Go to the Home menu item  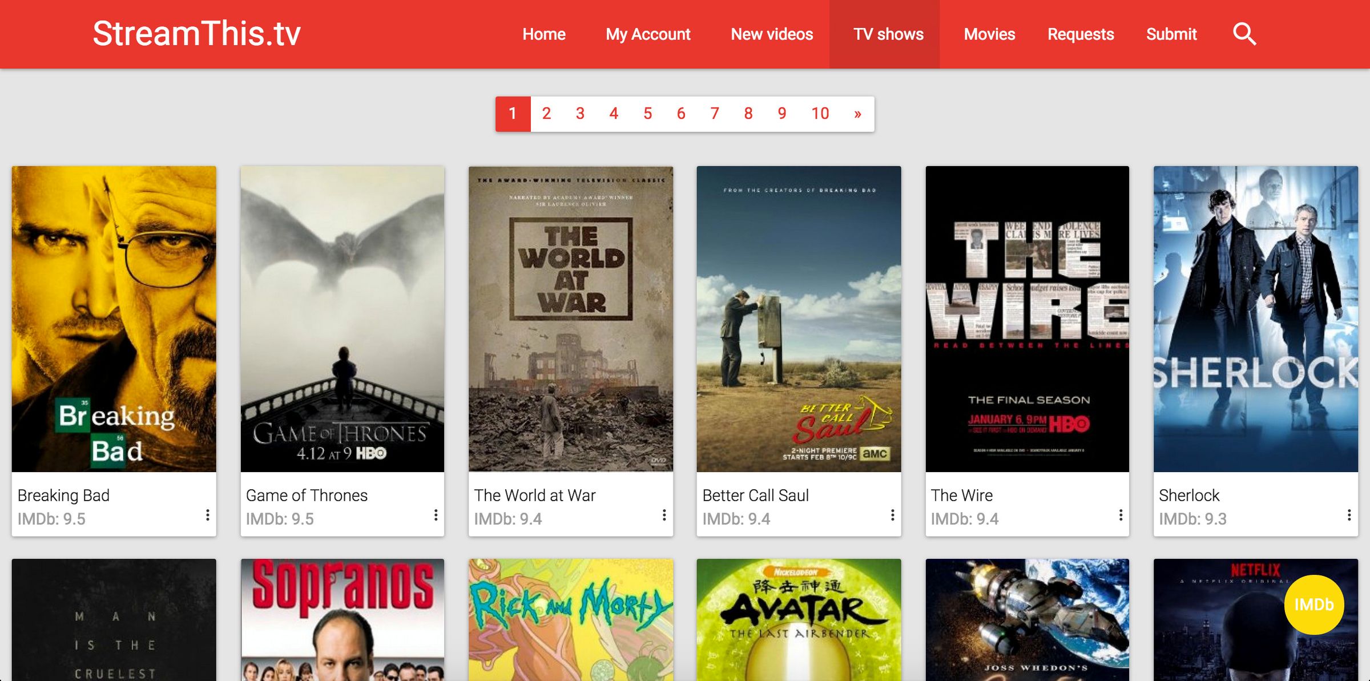(544, 34)
